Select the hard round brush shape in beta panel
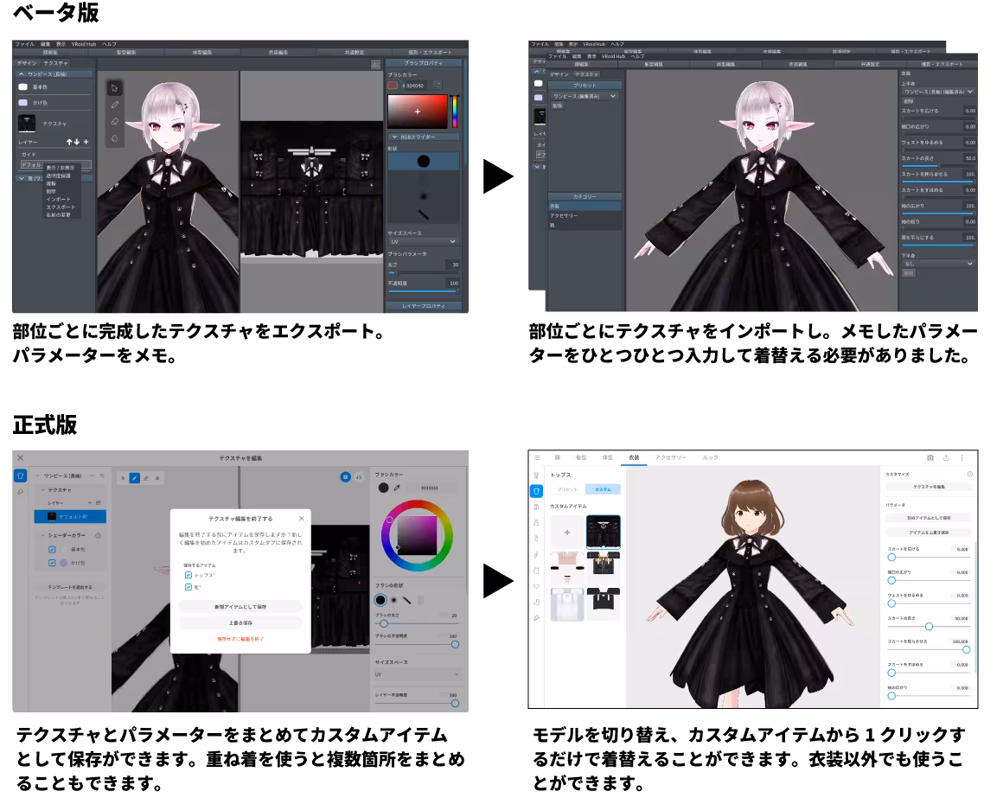 click(424, 161)
